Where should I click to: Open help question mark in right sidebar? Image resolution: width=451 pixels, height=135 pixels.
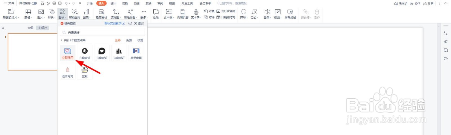tap(446, 59)
